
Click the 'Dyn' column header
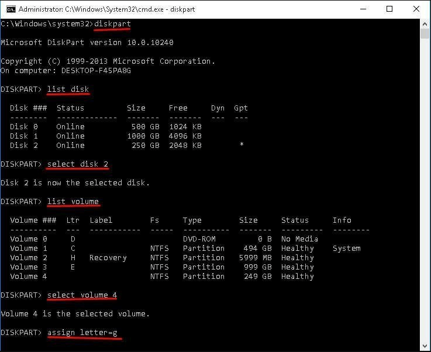pos(218,108)
